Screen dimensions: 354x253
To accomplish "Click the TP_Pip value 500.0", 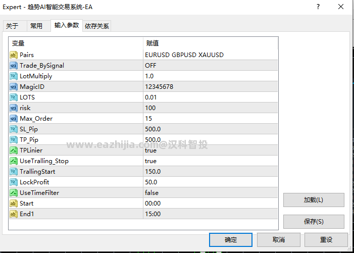I will click(x=211, y=140).
